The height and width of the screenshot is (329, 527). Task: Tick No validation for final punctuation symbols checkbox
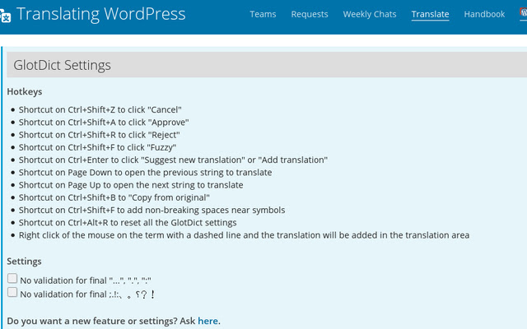pyautogui.click(x=12, y=292)
